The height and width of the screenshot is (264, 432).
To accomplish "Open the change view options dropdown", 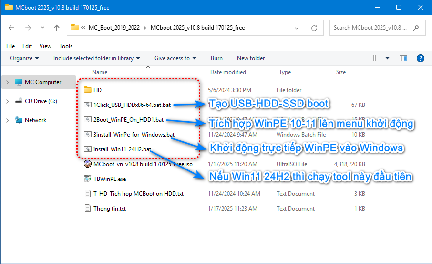I will (387, 58).
